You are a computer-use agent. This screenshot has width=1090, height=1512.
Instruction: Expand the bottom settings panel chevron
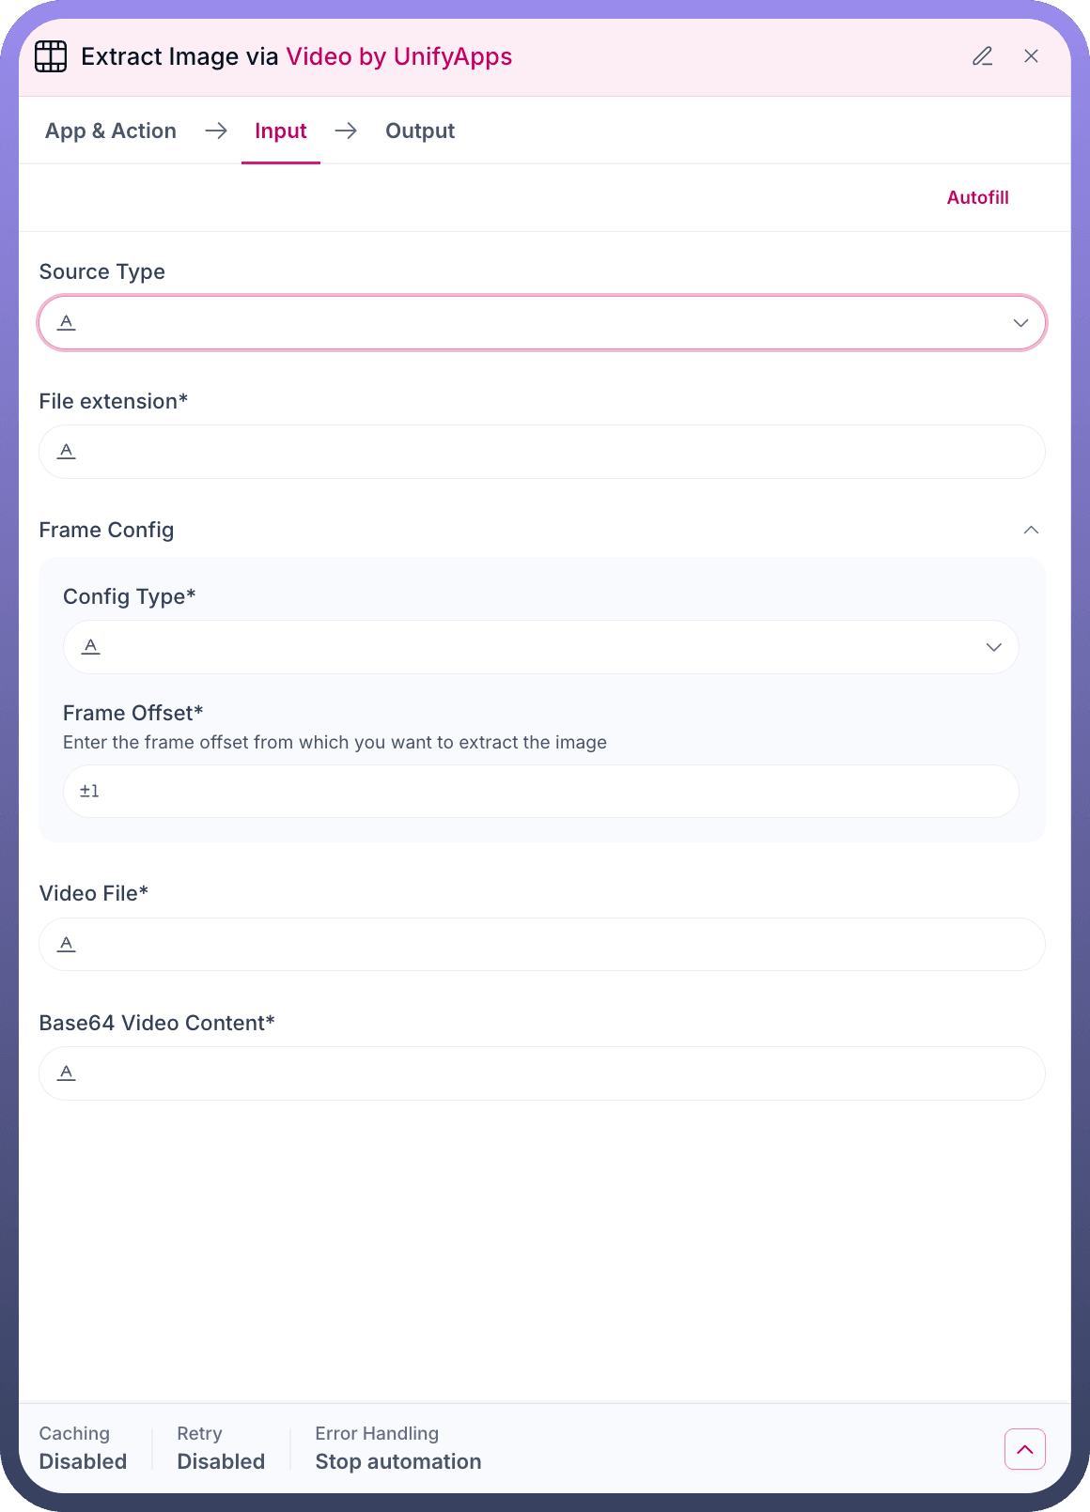click(1024, 1449)
